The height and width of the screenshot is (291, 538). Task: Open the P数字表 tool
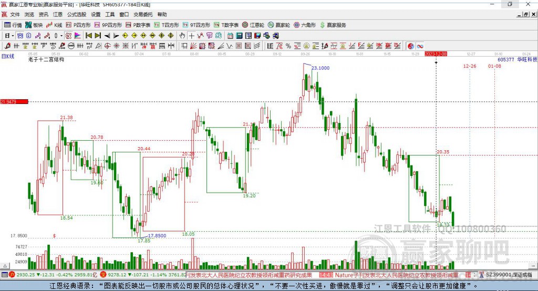138,25
